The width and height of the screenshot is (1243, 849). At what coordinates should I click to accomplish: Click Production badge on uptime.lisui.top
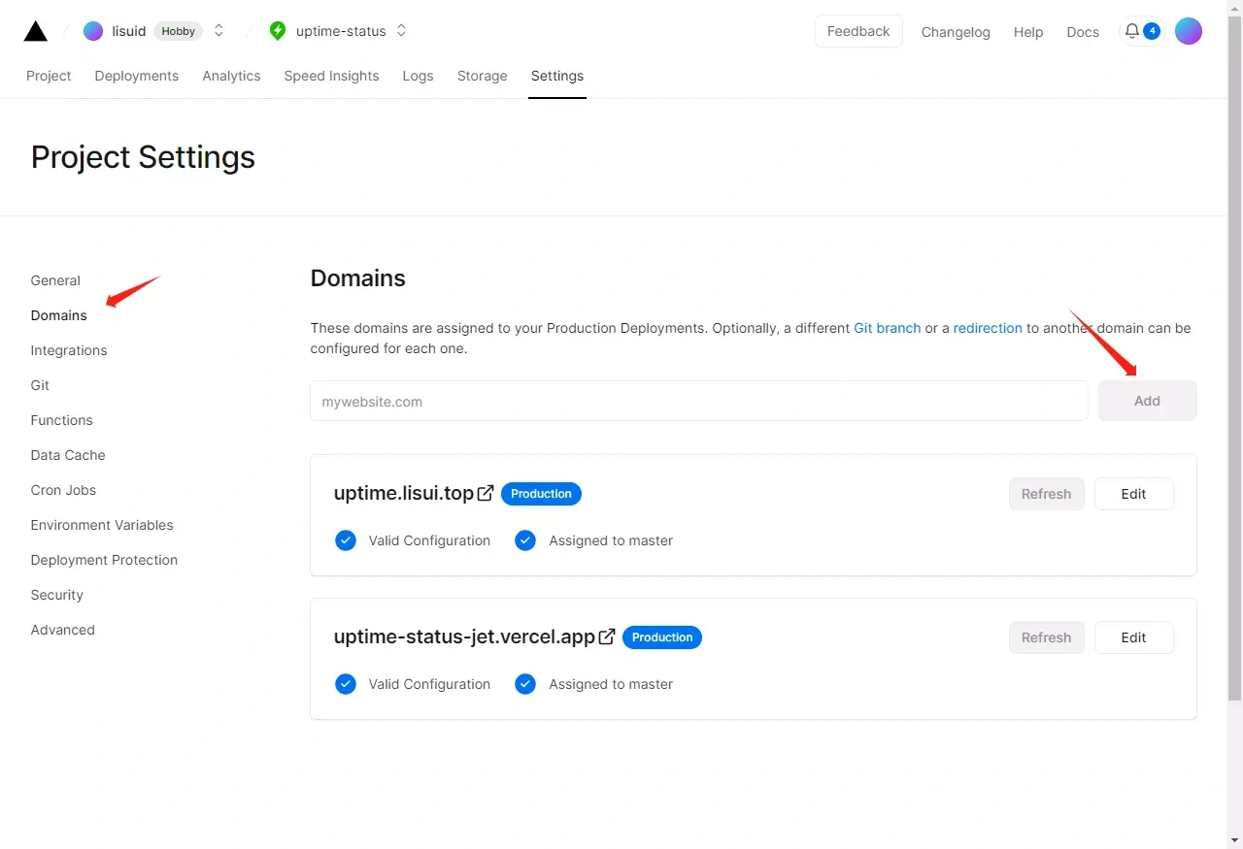tap(541, 494)
